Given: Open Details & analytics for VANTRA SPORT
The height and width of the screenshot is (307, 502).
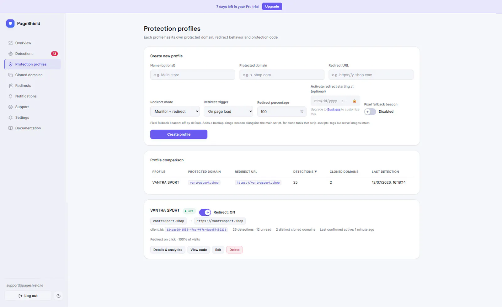Looking at the screenshot, I should coord(168,250).
